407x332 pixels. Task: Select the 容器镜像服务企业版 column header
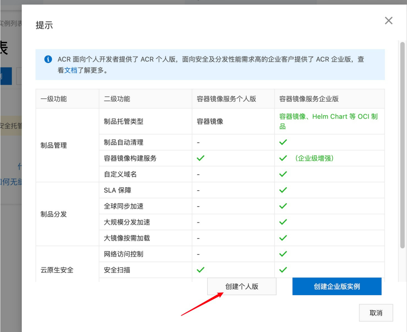click(309, 99)
